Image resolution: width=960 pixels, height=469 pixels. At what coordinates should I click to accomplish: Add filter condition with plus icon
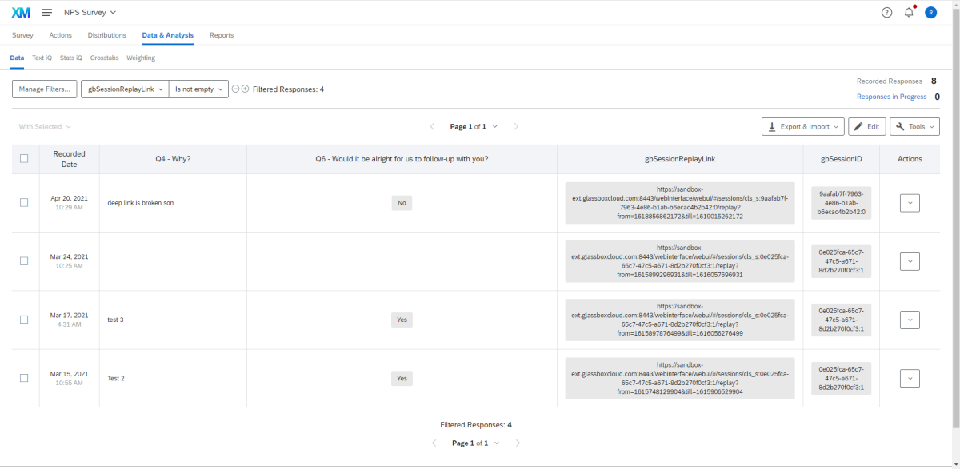(245, 89)
